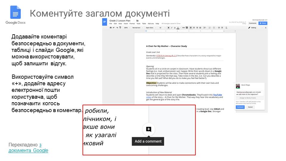Open the Insert menu
The width and height of the screenshot is (286, 161).
coord(126,23)
